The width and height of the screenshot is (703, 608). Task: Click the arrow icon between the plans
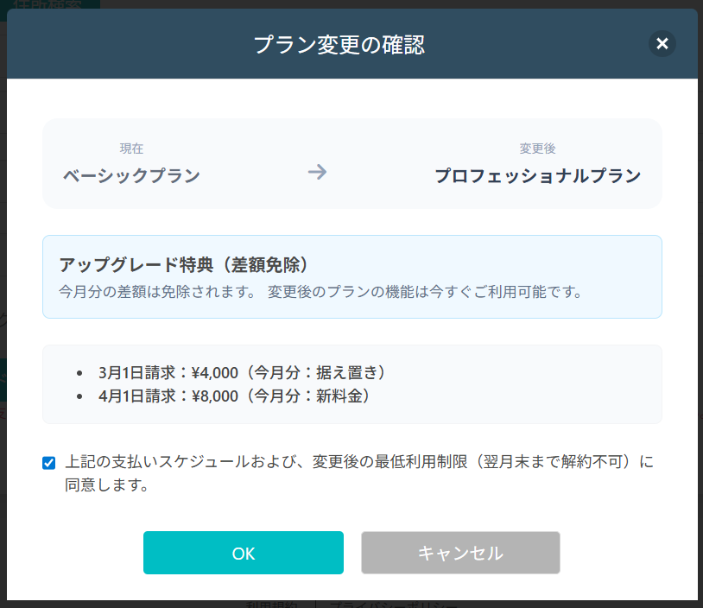tap(317, 172)
